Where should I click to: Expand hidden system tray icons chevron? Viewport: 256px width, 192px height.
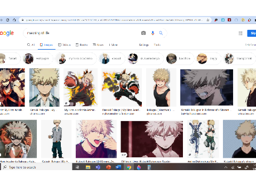[226, 167]
